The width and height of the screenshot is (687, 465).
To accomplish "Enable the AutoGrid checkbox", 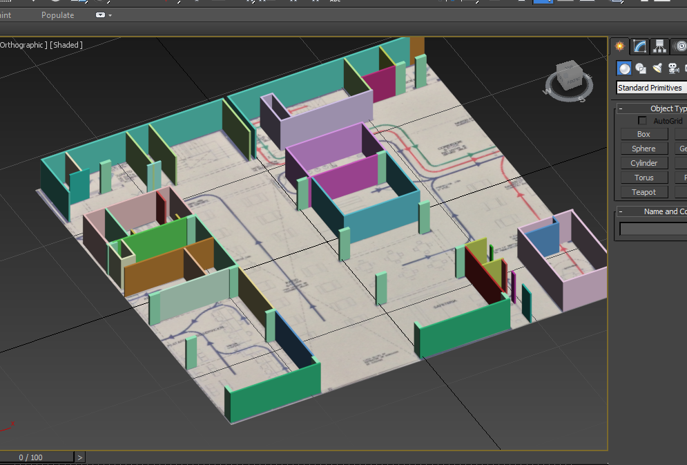I will coord(643,121).
